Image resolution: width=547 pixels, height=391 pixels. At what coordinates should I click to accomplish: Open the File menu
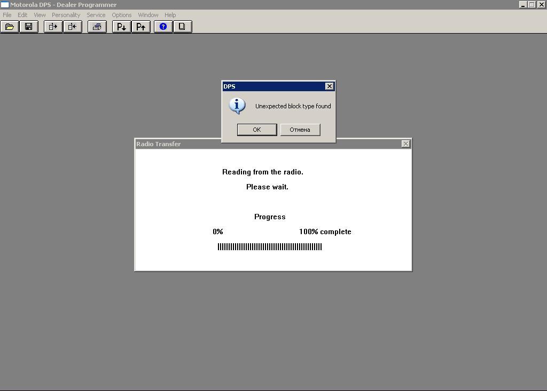(7, 15)
